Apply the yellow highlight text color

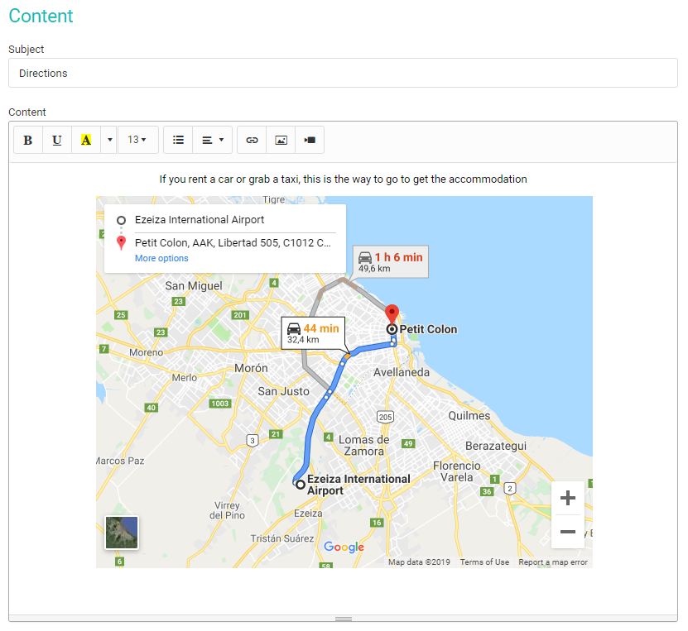(x=86, y=141)
